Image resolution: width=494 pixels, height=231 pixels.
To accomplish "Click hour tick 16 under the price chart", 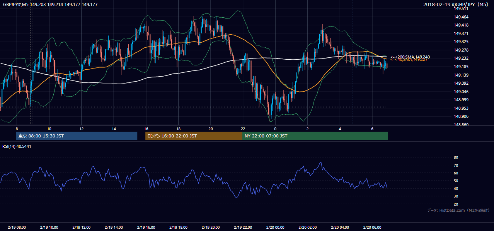I will [x=146, y=129].
